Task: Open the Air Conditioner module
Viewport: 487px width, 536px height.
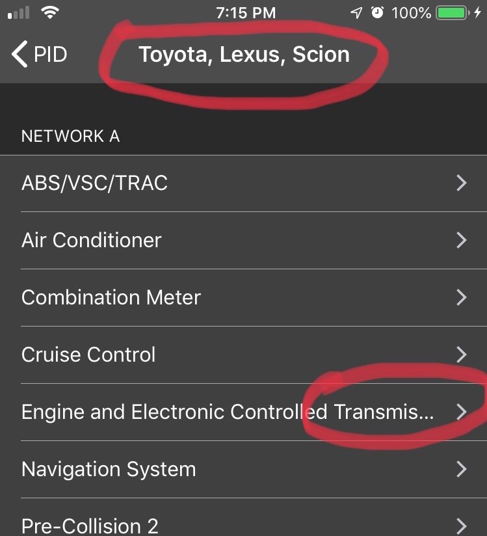Action: click(243, 240)
